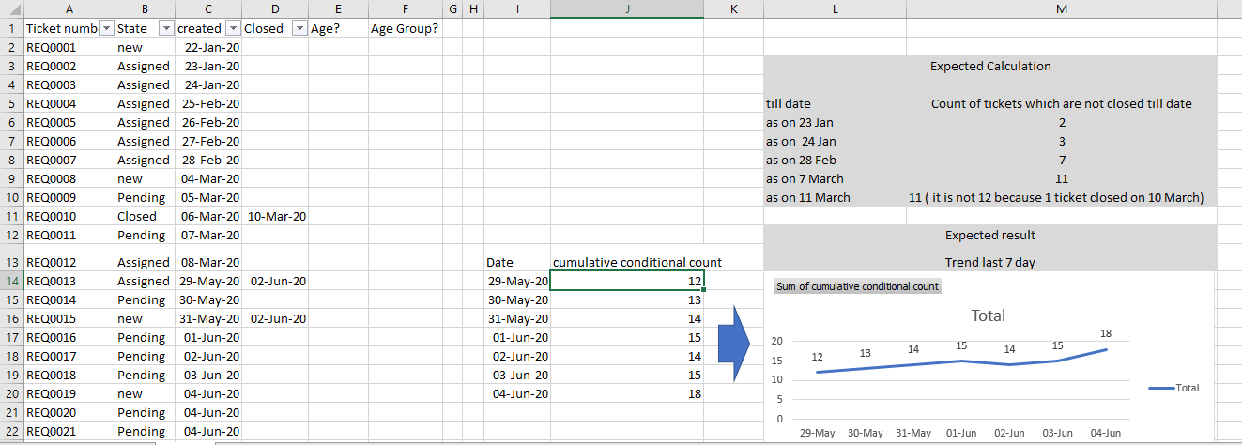Open the Closed column filter dropdown
1242x445 pixels.
point(299,28)
